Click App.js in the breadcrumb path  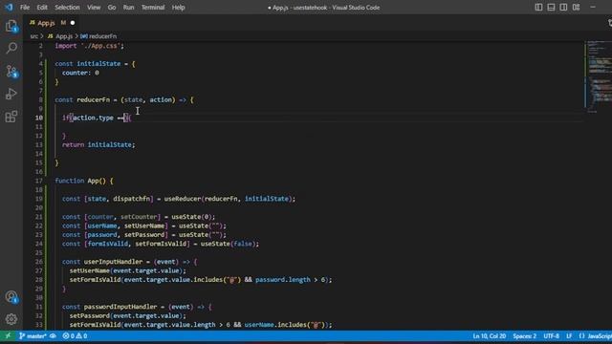pos(64,36)
